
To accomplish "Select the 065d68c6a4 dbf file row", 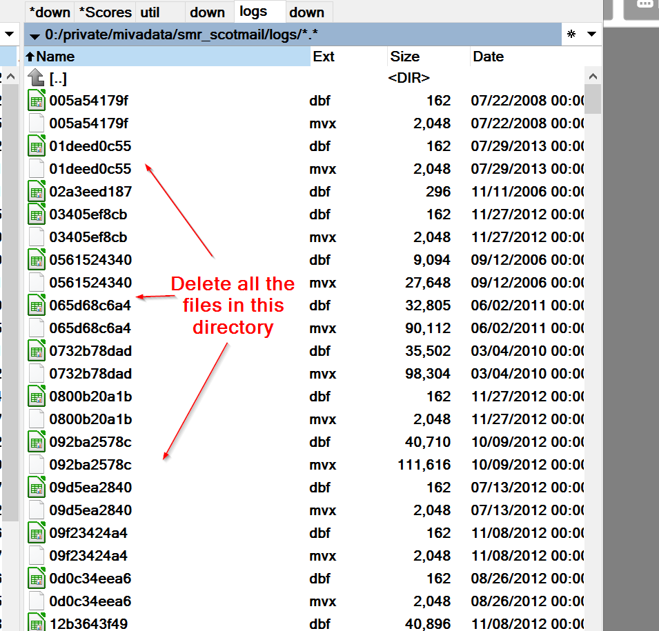I will coord(90,306).
